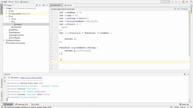Select main.ts in the project tree

pyautogui.click(x=19, y=24)
